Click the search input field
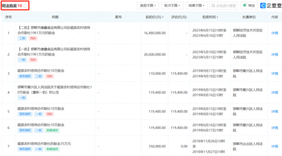The image size is (282, 156). (x=224, y=6)
